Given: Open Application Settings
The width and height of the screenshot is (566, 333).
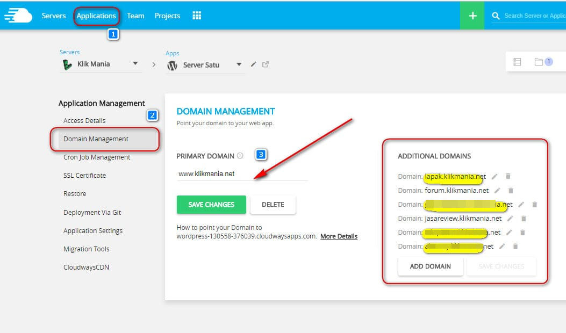Looking at the screenshot, I should [x=93, y=230].
